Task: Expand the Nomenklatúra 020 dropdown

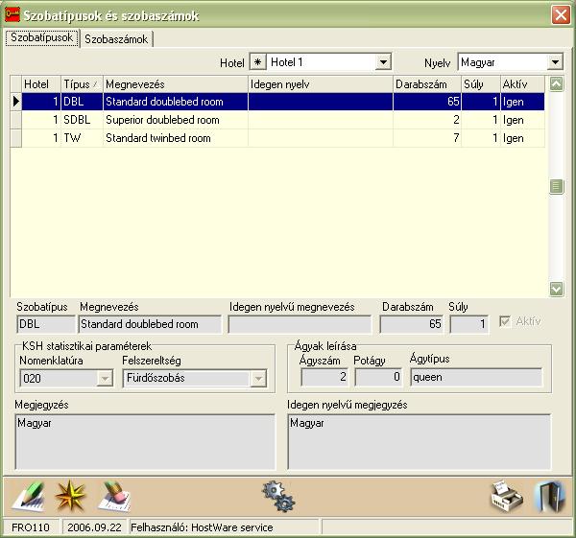Action: click(105, 379)
